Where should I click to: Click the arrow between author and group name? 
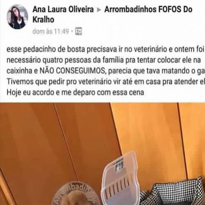[99, 10]
